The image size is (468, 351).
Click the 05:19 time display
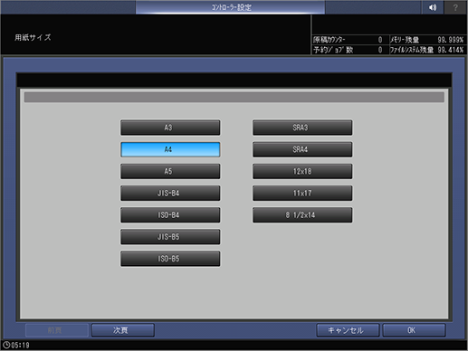click(x=20, y=346)
